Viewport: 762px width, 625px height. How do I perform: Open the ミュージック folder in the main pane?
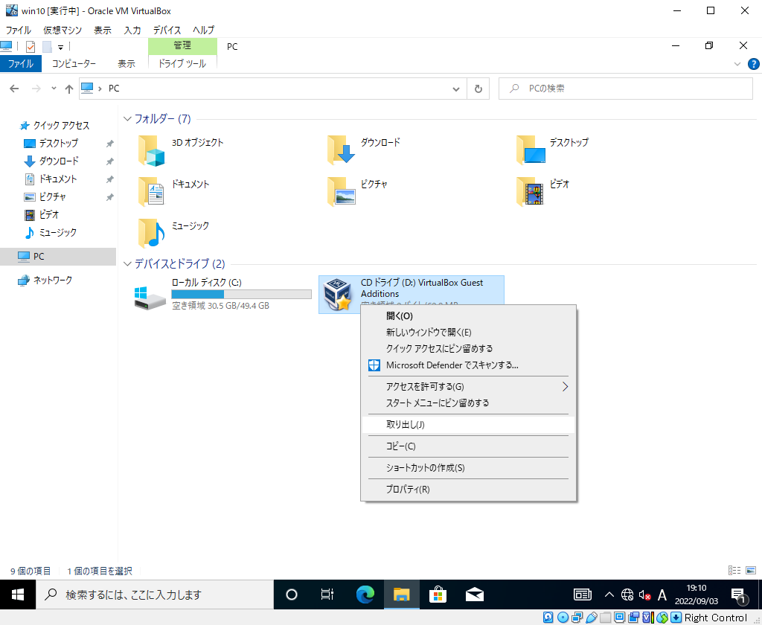[x=173, y=234]
